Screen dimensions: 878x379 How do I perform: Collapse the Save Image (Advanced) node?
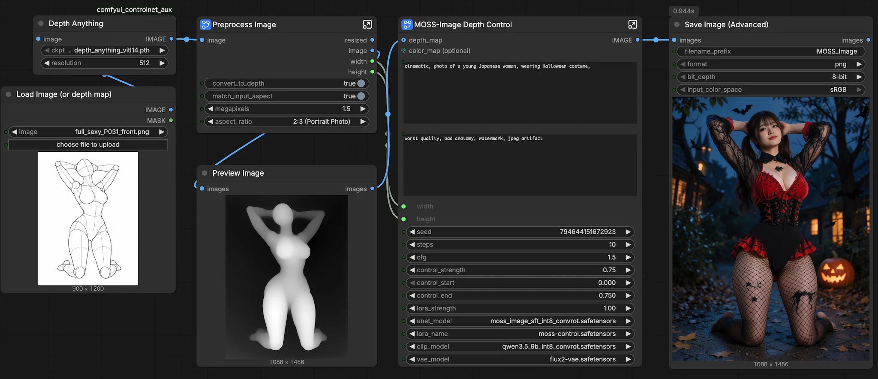click(x=677, y=25)
